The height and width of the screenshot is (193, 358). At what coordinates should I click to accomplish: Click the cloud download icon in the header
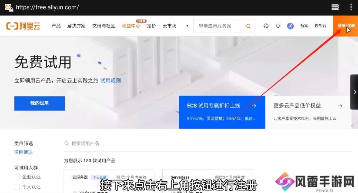tap(278, 26)
